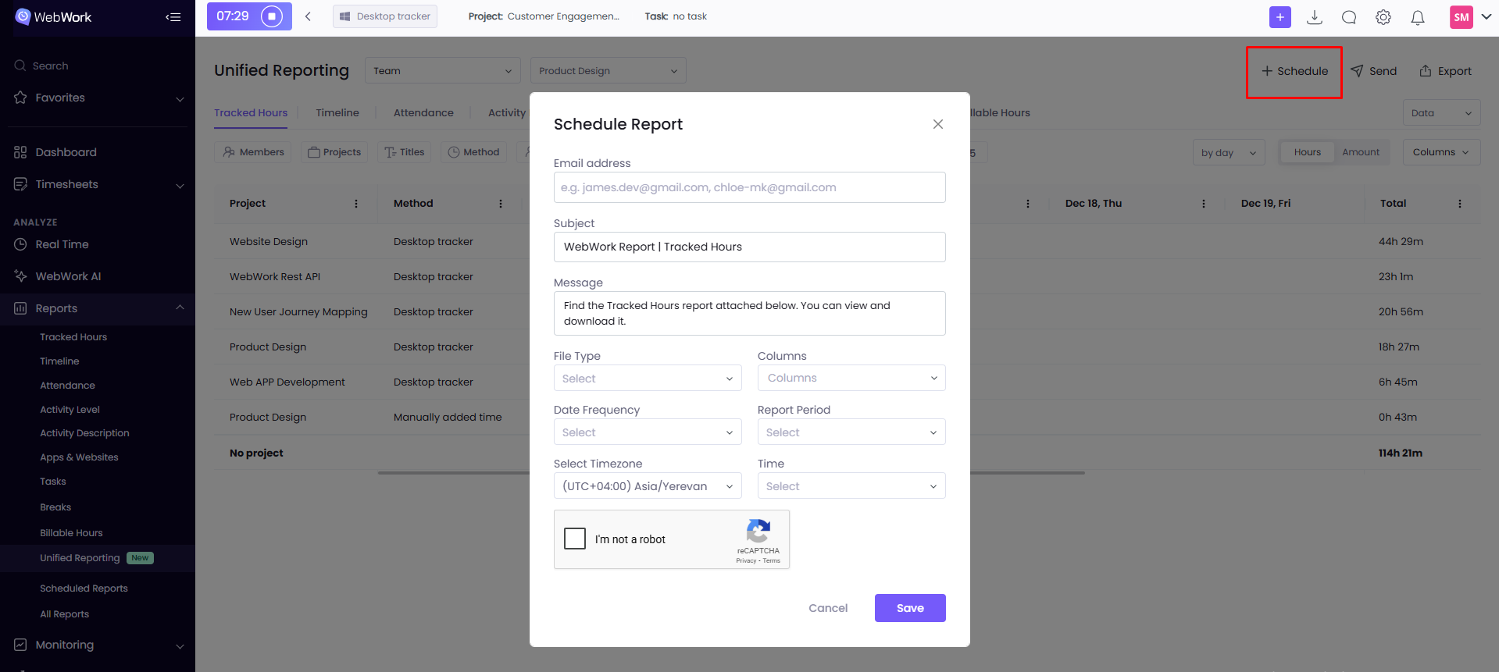Open the notifications bell
Screen dimensions: 1499x672
[1418, 17]
